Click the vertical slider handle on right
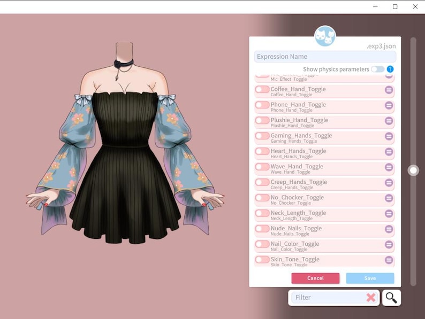The height and width of the screenshot is (319, 425). (413, 170)
